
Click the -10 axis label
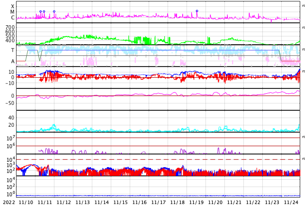[x=10, y=83]
